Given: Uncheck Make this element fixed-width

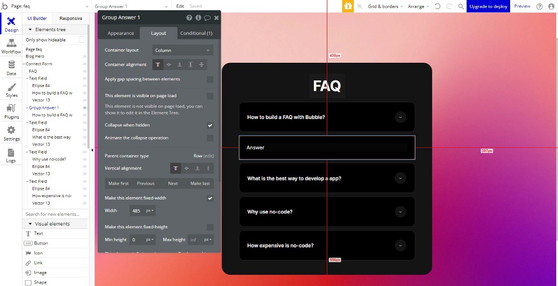Looking at the screenshot, I should tap(210, 198).
